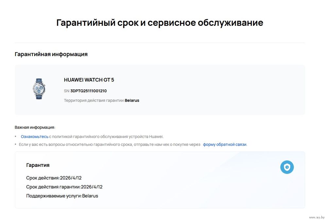Click the Срок действия гарантии:2026/4/12 line

pos(64,187)
